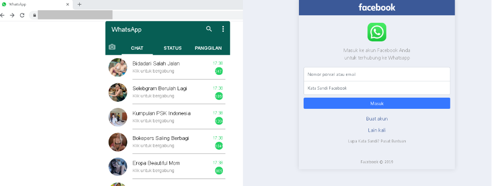Focus the Kata Sandi Facebook field
This screenshot has height=186, width=492.
coord(377,88)
